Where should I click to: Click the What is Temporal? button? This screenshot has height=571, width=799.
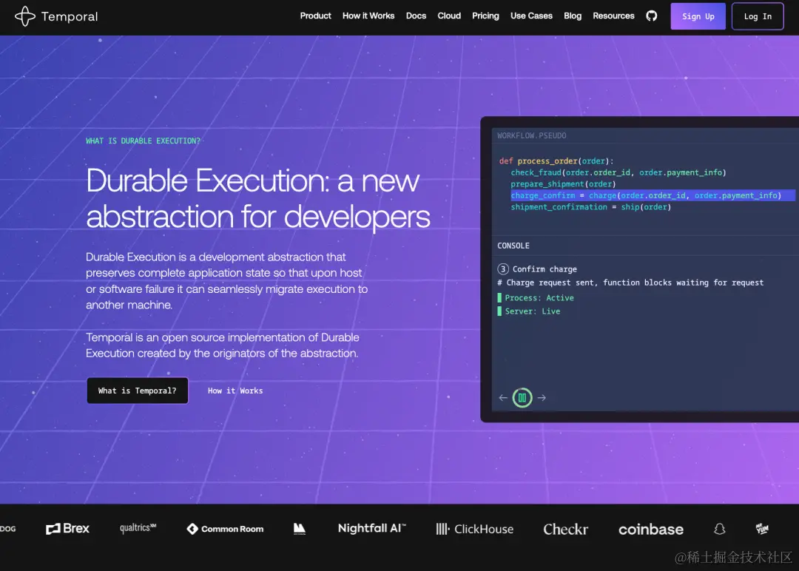tap(137, 391)
